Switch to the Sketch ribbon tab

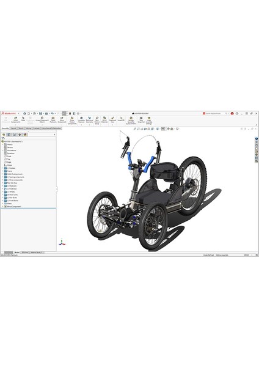(x=21, y=128)
